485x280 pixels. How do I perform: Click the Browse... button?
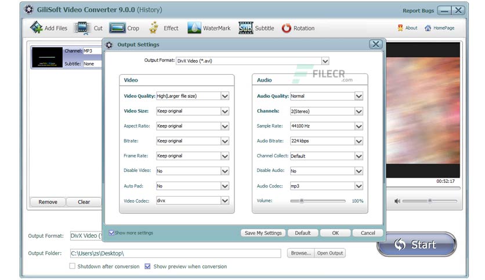301,253
